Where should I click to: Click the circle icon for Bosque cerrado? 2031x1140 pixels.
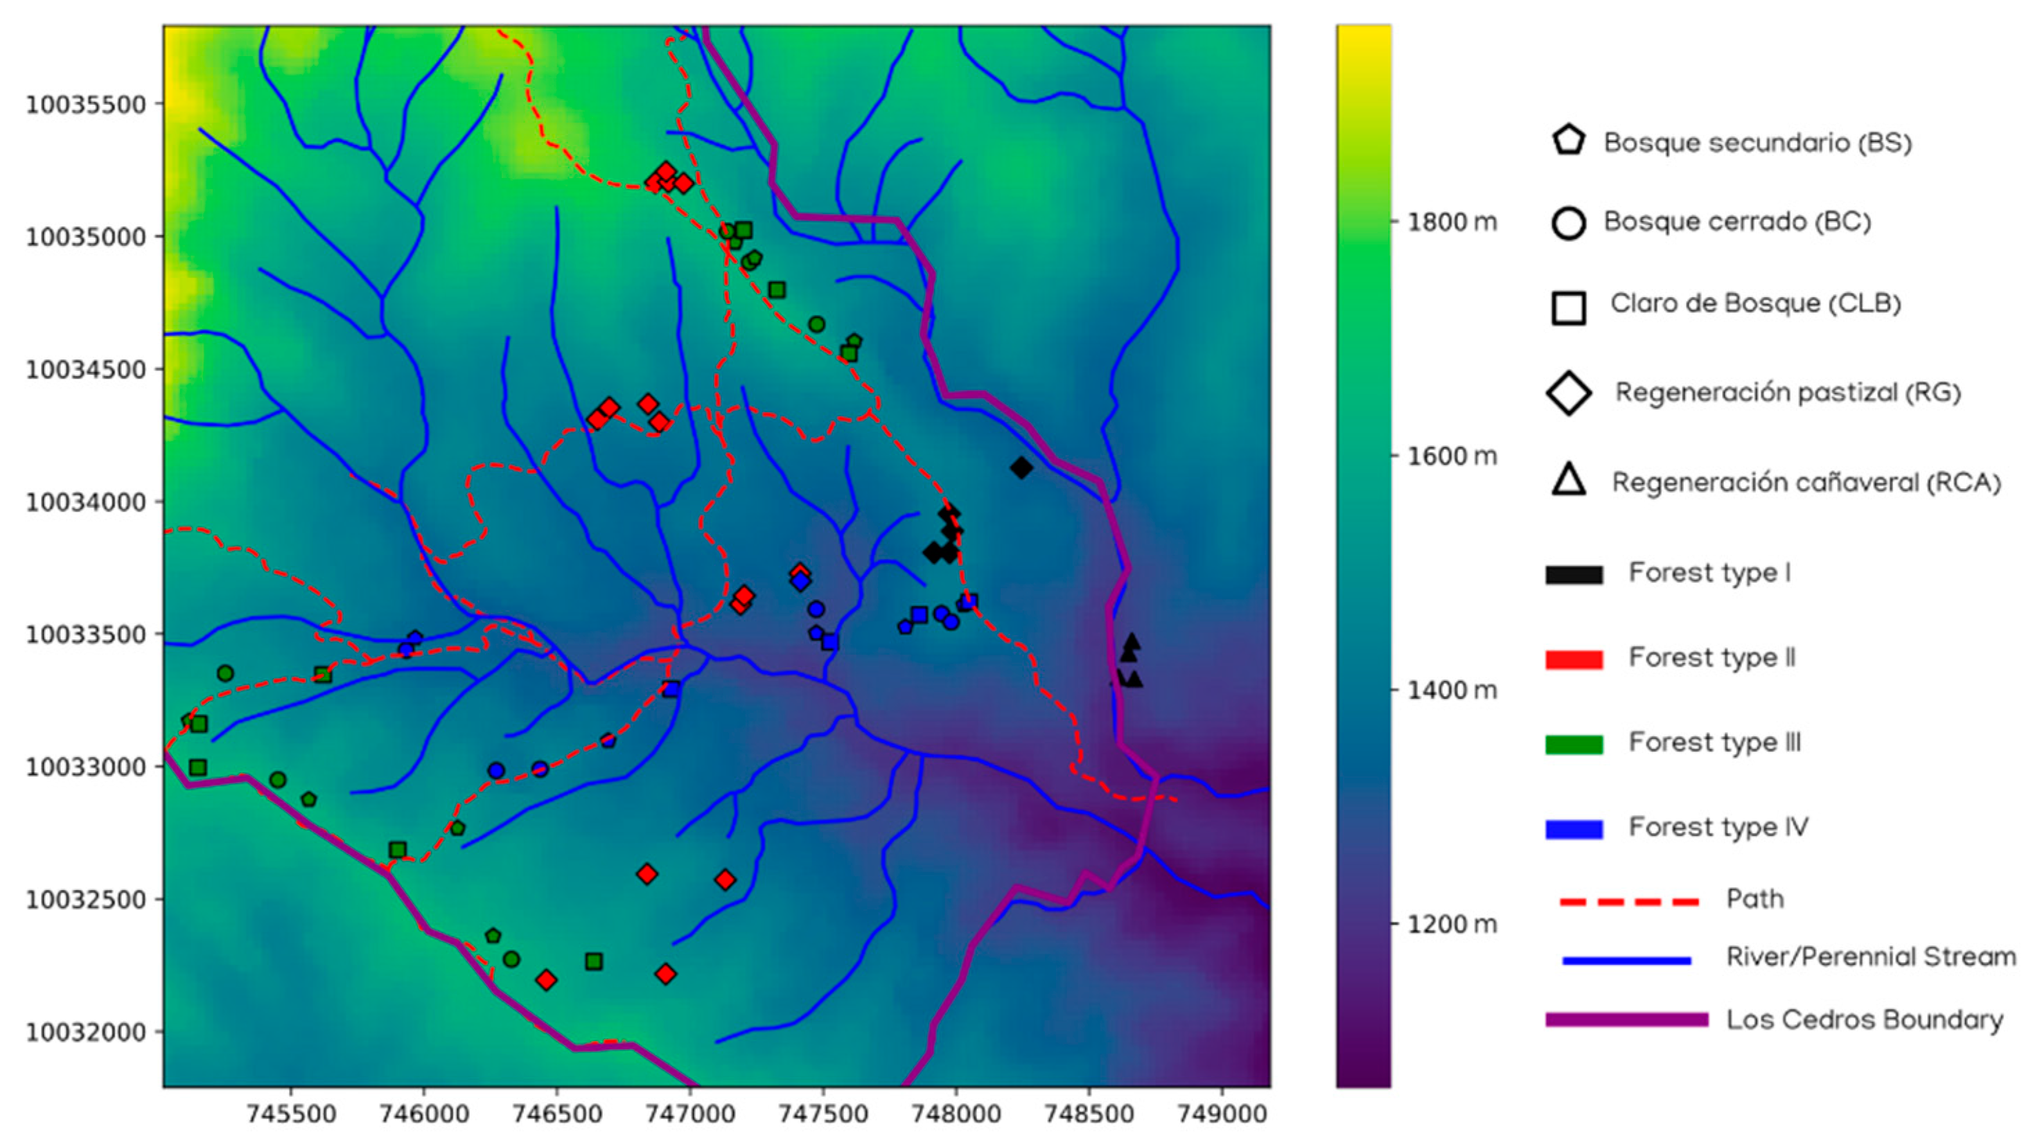[1568, 223]
